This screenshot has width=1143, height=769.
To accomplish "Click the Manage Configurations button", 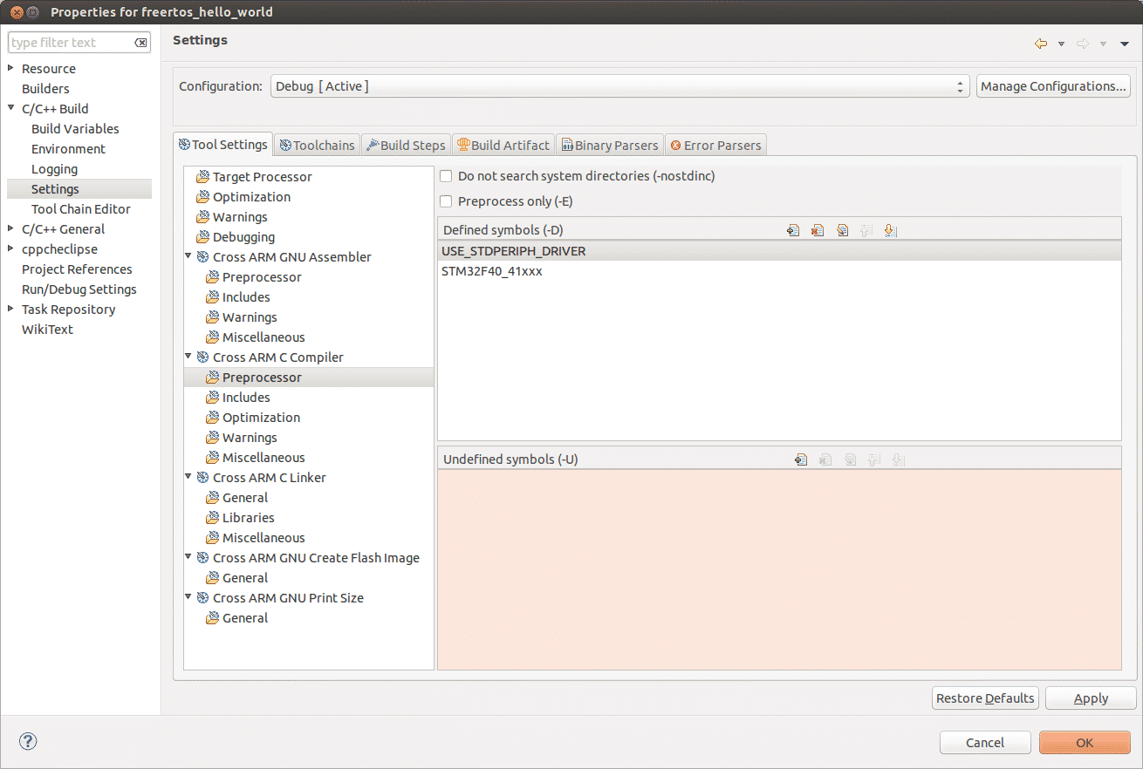I will (1053, 85).
